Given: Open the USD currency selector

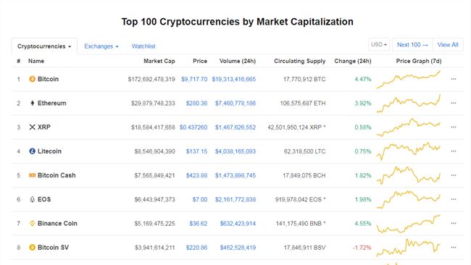Looking at the screenshot, I should pyautogui.click(x=379, y=44).
